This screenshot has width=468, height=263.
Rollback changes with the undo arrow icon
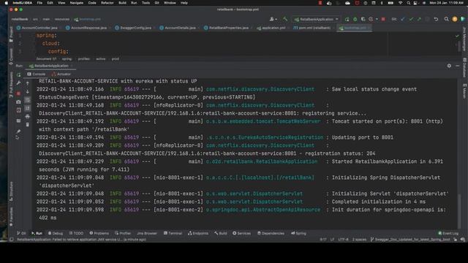point(436,19)
